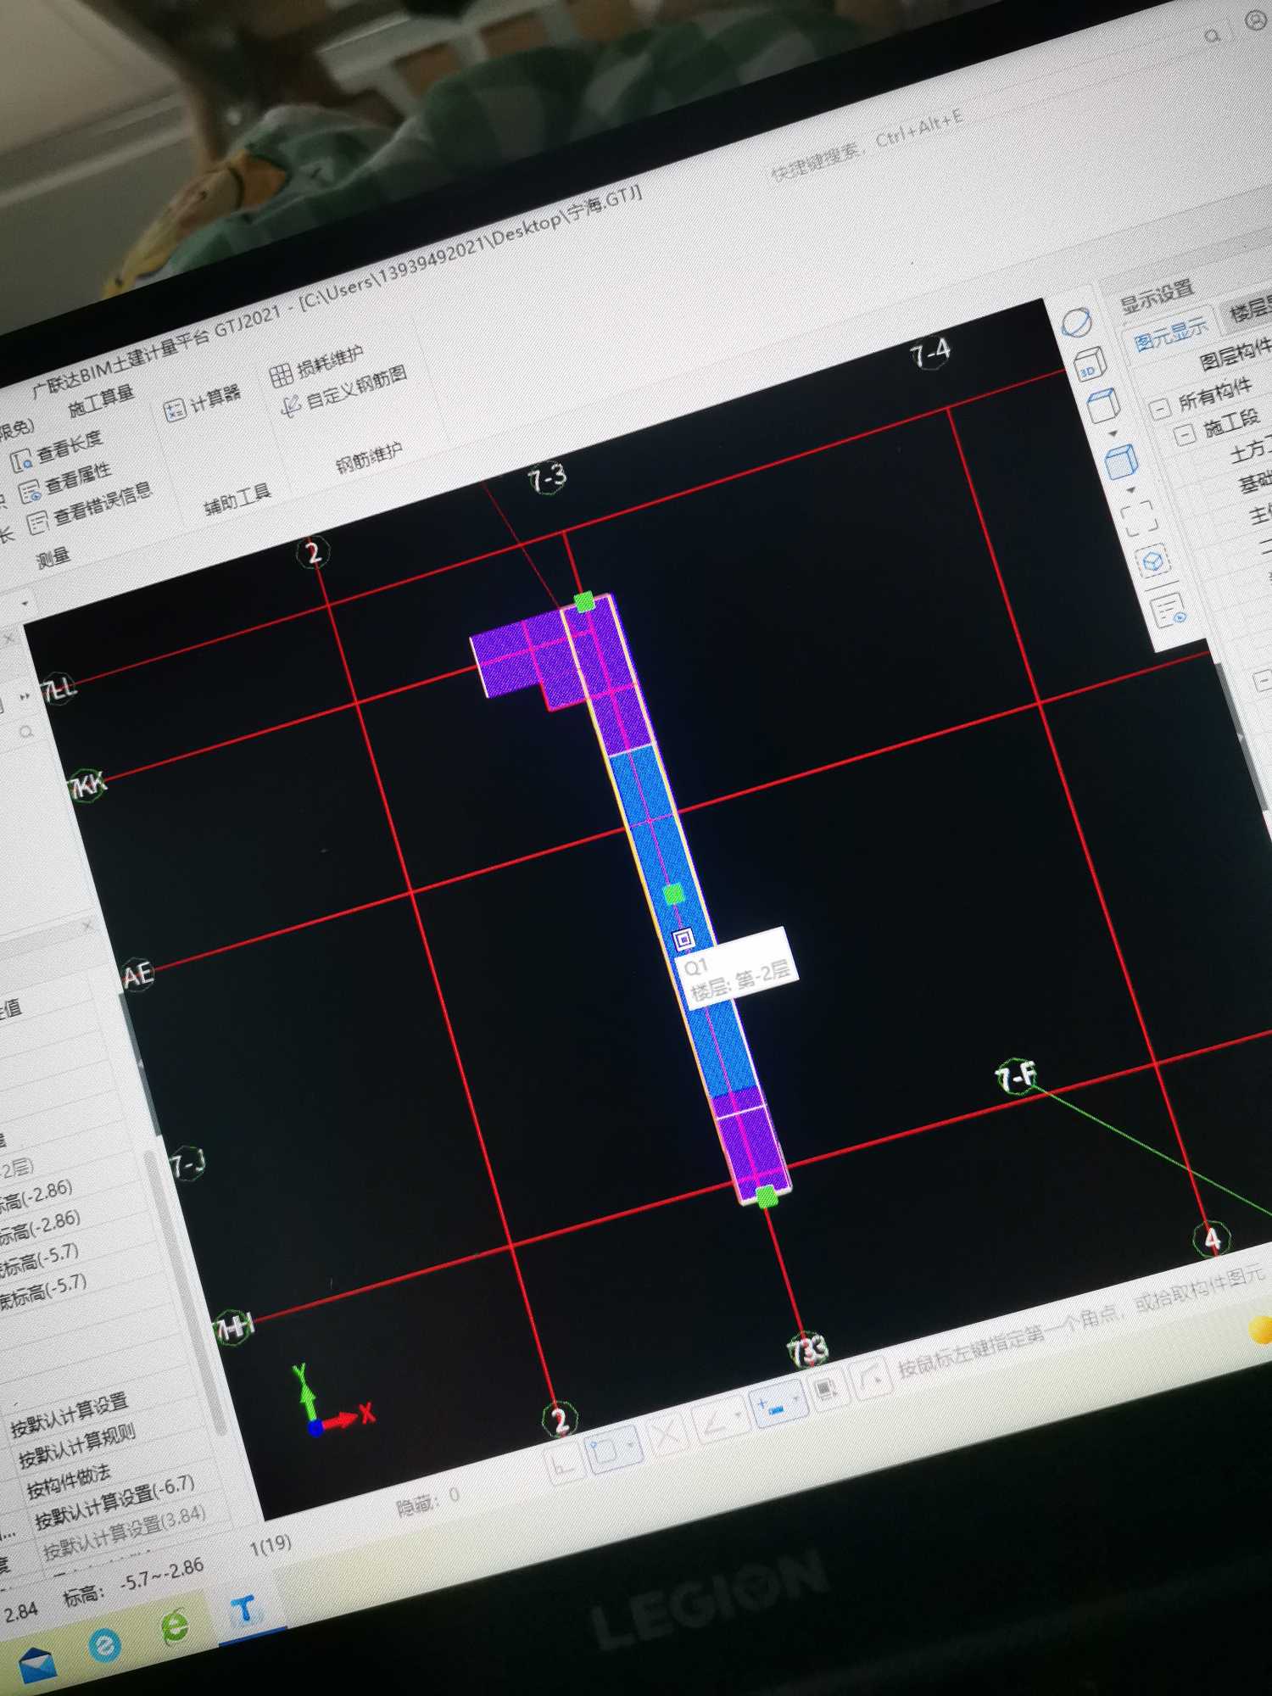
Task: Click the rectangle snap mode icon
Action: click(605, 1449)
